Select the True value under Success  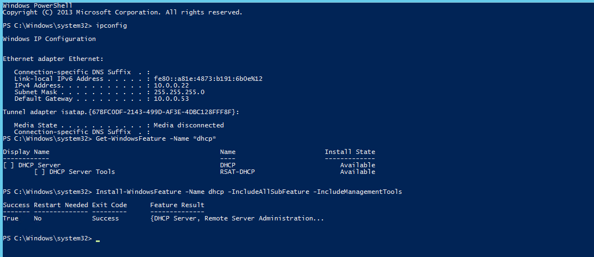click(11, 218)
